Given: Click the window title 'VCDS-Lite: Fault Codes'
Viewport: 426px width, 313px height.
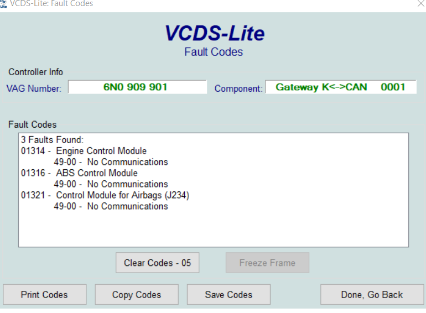Looking at the screenshot, I should pos(51,3).
